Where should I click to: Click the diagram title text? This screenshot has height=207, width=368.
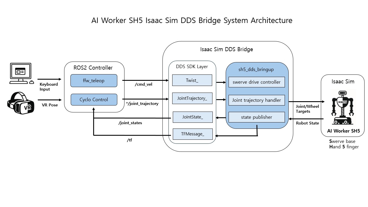(192, 20)
